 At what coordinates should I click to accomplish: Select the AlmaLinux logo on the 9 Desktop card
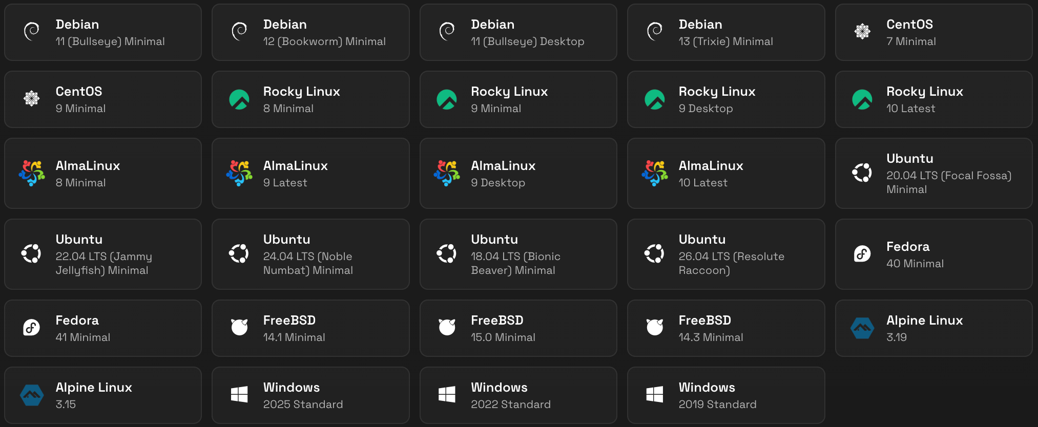(447, 173)
